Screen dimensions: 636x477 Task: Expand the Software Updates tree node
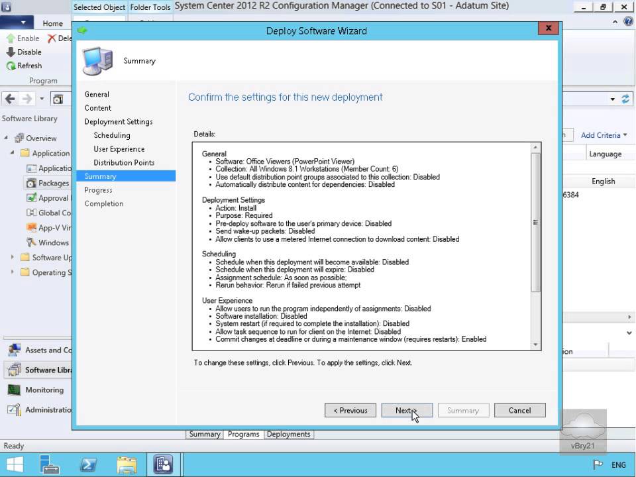(12, 257)
